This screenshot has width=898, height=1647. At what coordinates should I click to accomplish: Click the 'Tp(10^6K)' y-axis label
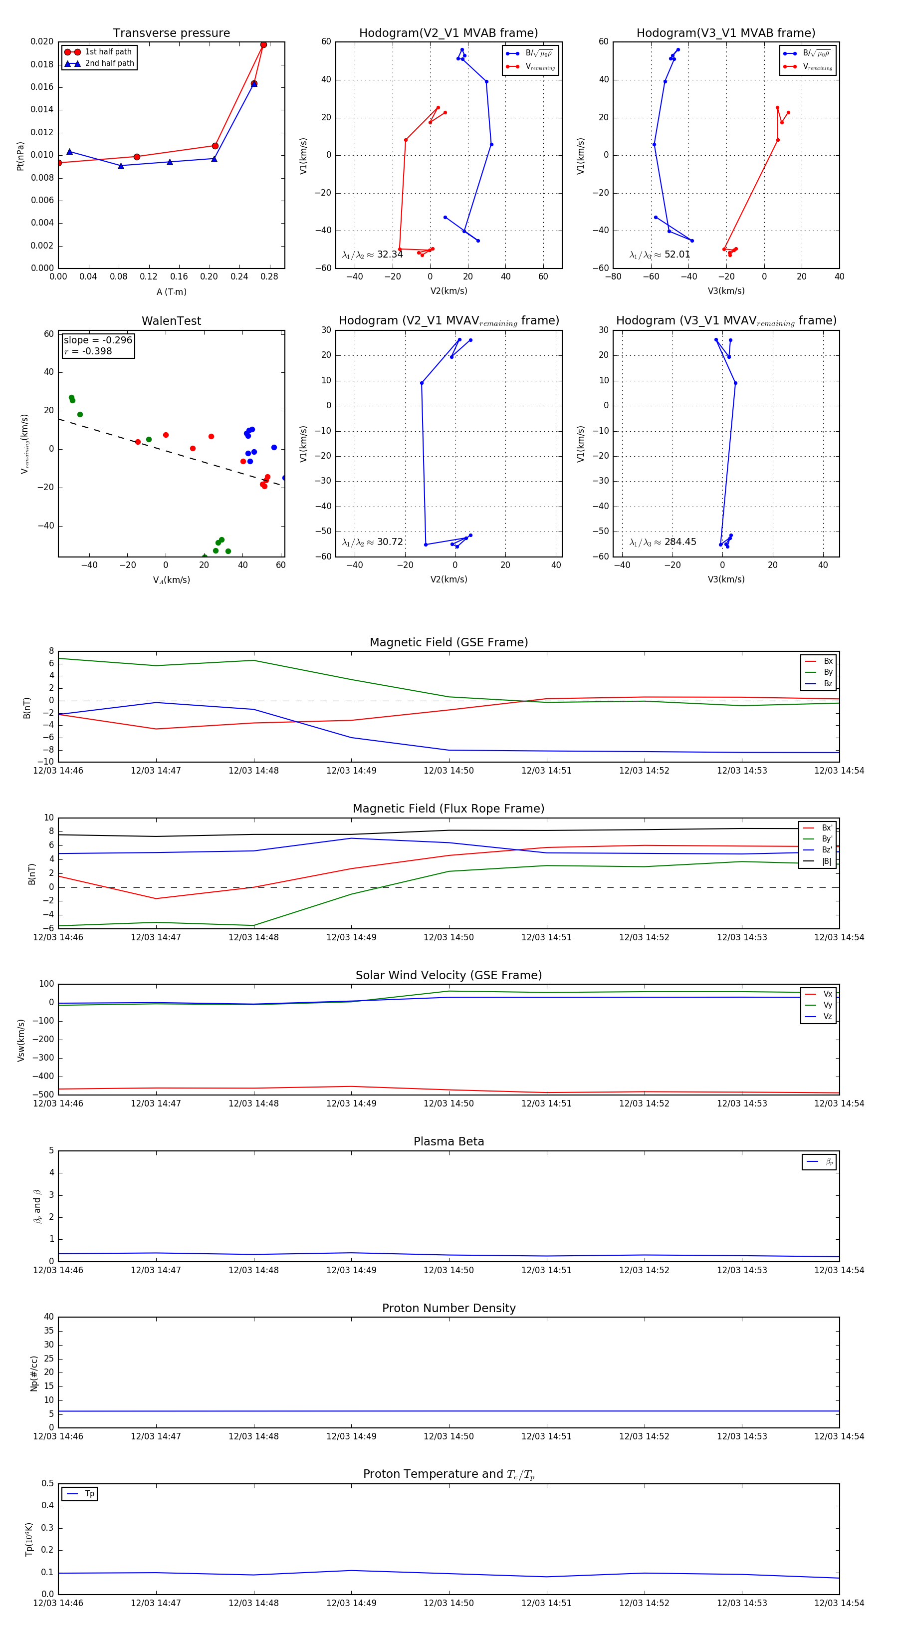pos(29,1540)
